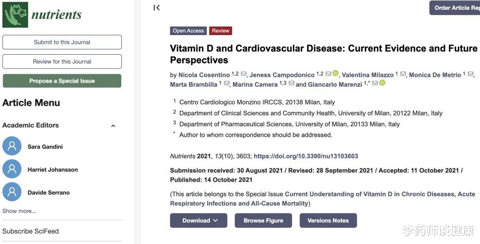The height and width of the screenshot is (244, 480).
Task: Click Propose a Special Issue button
Action: pyautogui.click(x=62, y=81)
